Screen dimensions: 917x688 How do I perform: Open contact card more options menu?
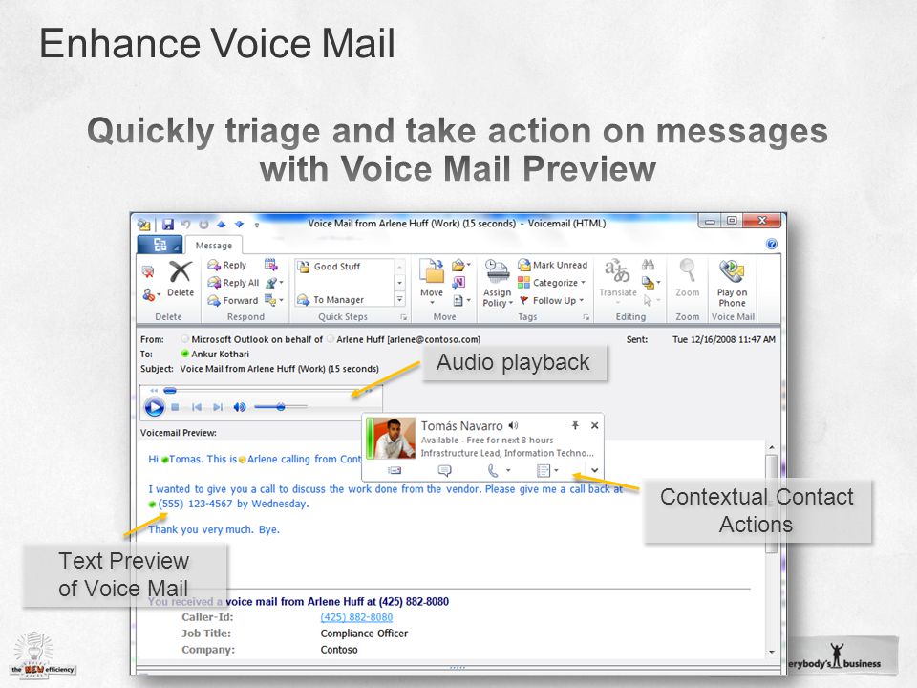pyautogui.click(x=547, y=470)
